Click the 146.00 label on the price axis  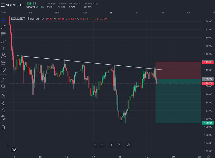pyautogui.click(x=208, y=54)
